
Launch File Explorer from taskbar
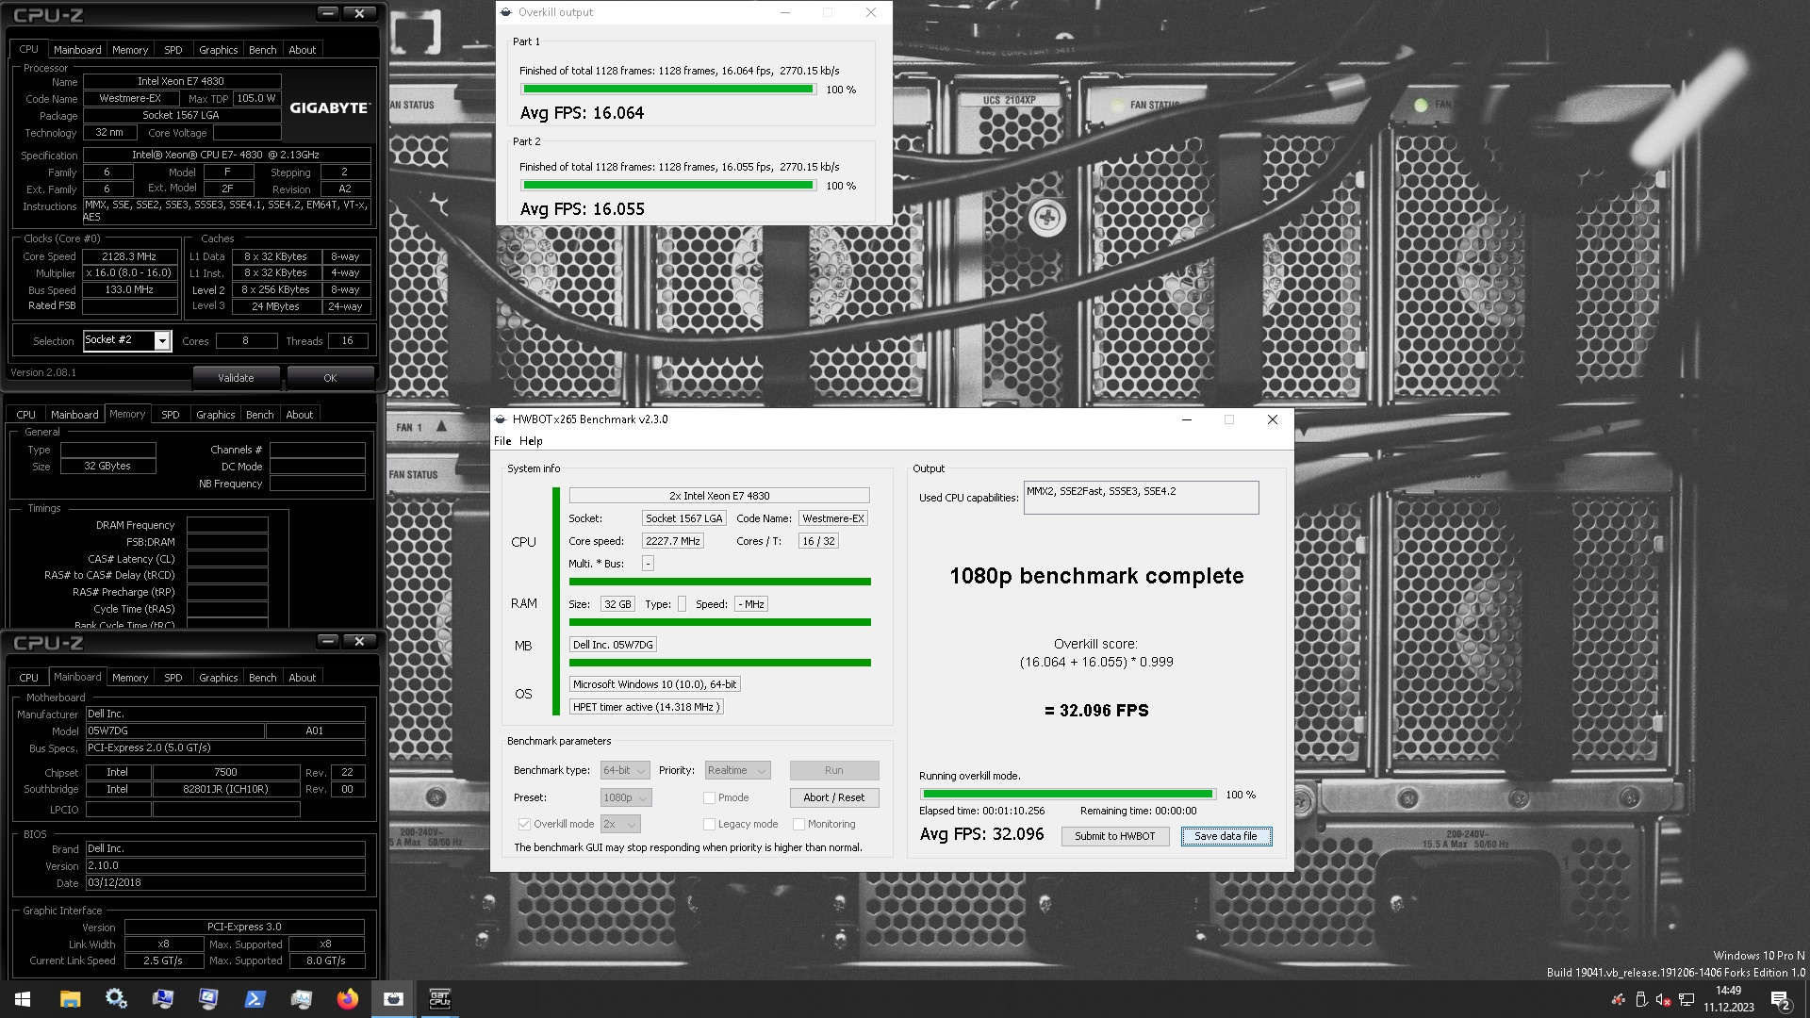[70, 999]
